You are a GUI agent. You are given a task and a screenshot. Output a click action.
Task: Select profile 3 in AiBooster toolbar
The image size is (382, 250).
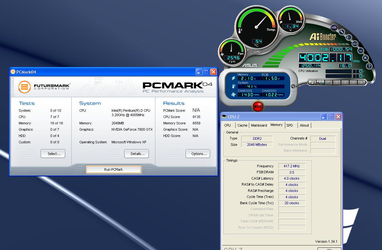pyautogui.click(x=353, y=82)
